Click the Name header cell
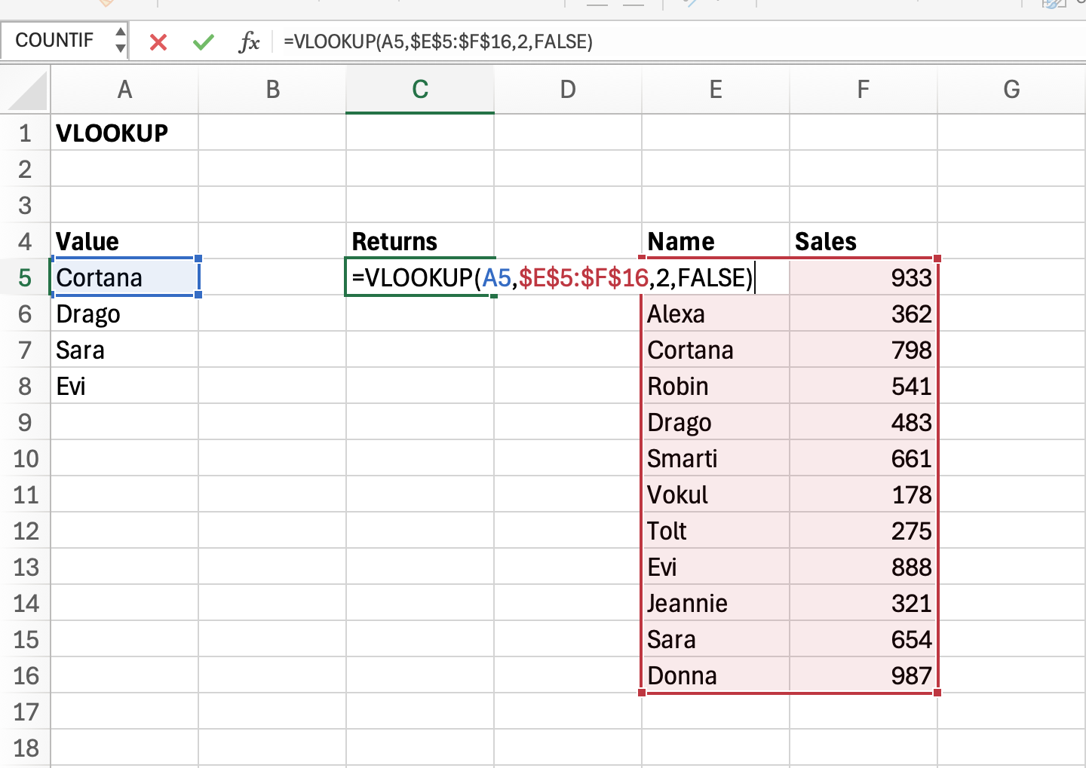This screenshot has height=768, width=1086. [716, 241]
